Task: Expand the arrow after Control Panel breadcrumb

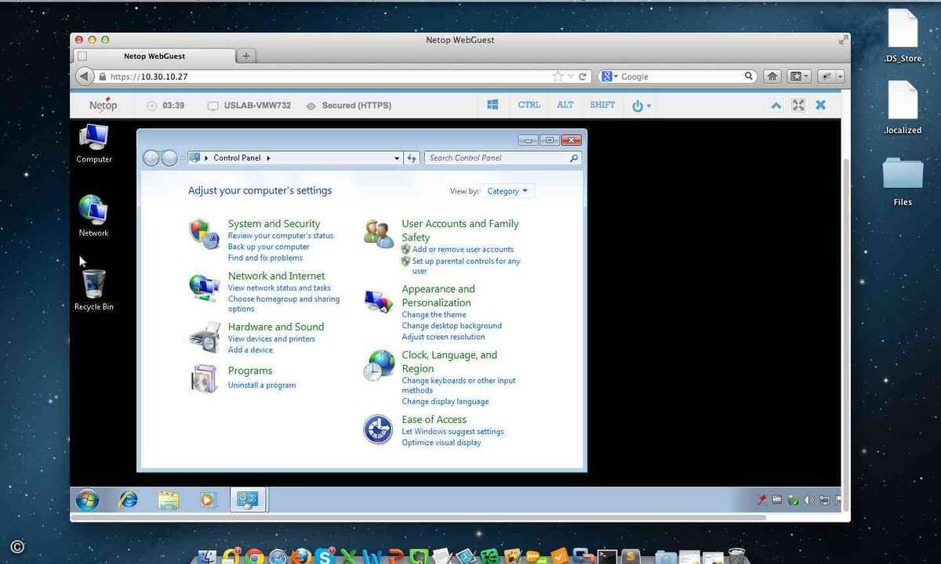Action: tap(268, 158)
